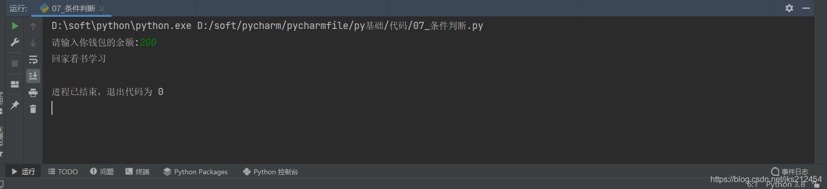Hide the run tool window

[806, 8]
